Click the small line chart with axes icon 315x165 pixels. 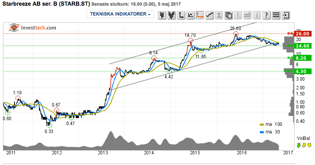(x=190, y=15)
